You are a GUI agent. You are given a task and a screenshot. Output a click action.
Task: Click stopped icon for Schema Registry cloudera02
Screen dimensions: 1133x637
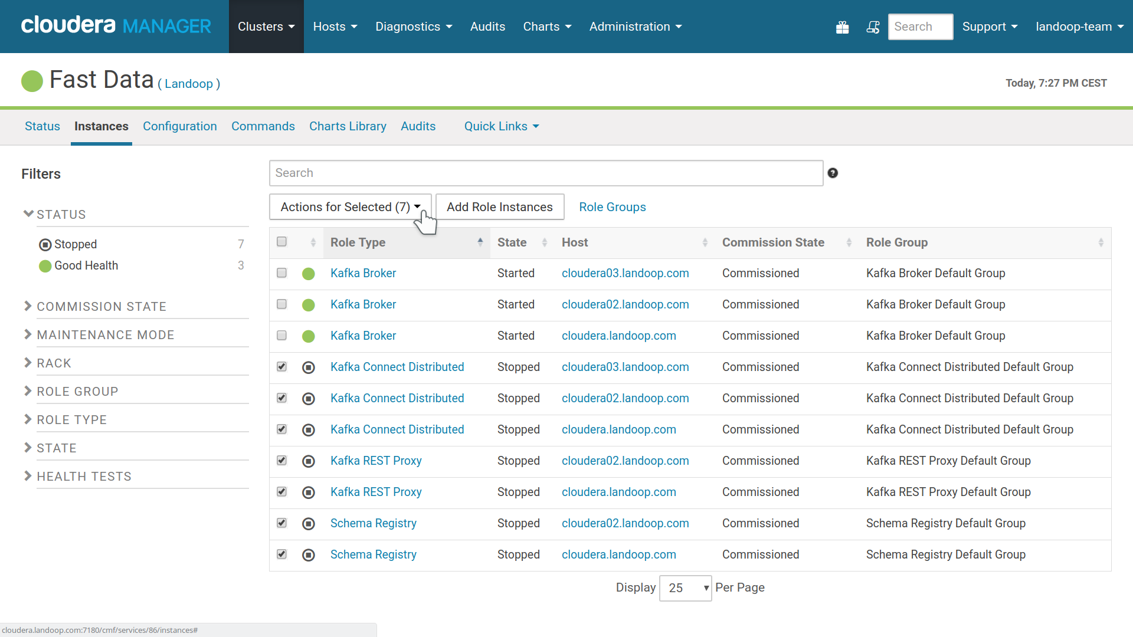[308, 524]
